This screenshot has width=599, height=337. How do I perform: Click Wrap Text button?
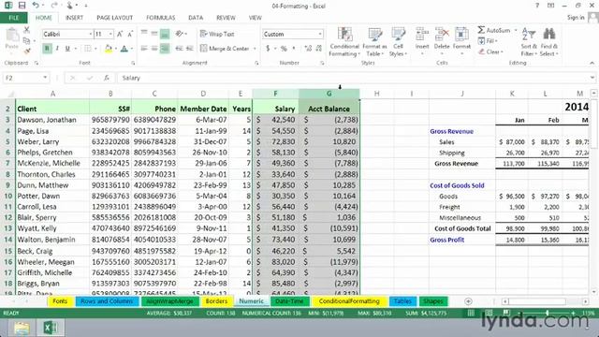click(217, 34)
